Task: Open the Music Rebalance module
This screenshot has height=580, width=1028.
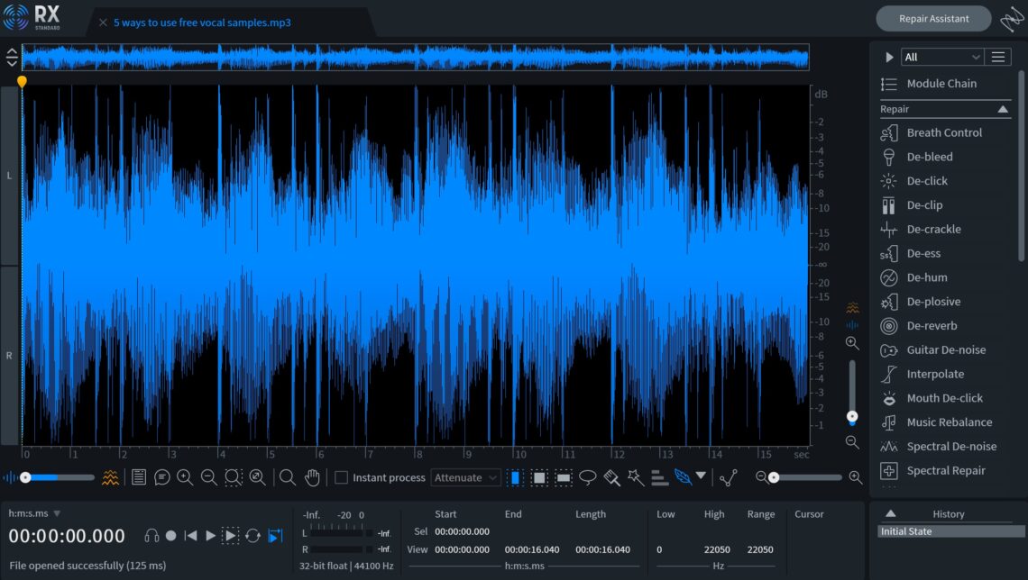Action: click(x=943, y=421)
